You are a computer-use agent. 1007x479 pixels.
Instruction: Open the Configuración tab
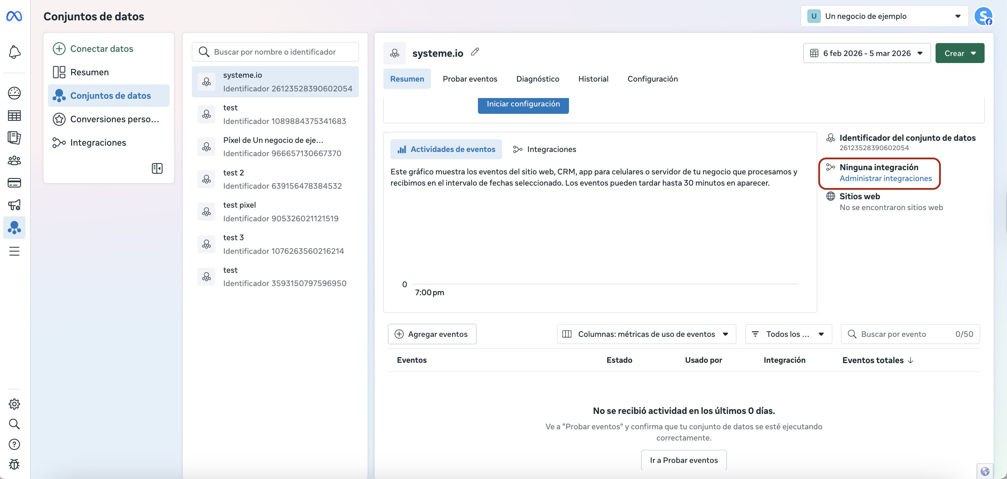pyautogui.click(x=652, y=79)
